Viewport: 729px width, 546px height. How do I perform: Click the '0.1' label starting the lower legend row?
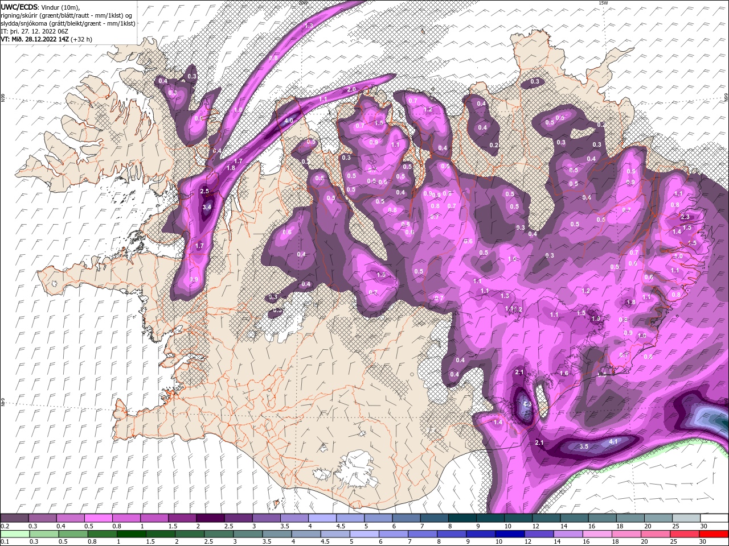(5, 542)
